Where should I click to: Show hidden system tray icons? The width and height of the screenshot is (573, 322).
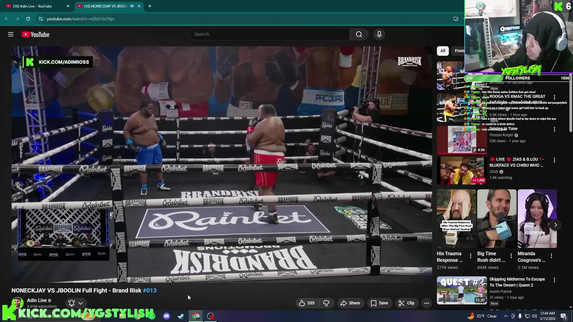[506, 316]
